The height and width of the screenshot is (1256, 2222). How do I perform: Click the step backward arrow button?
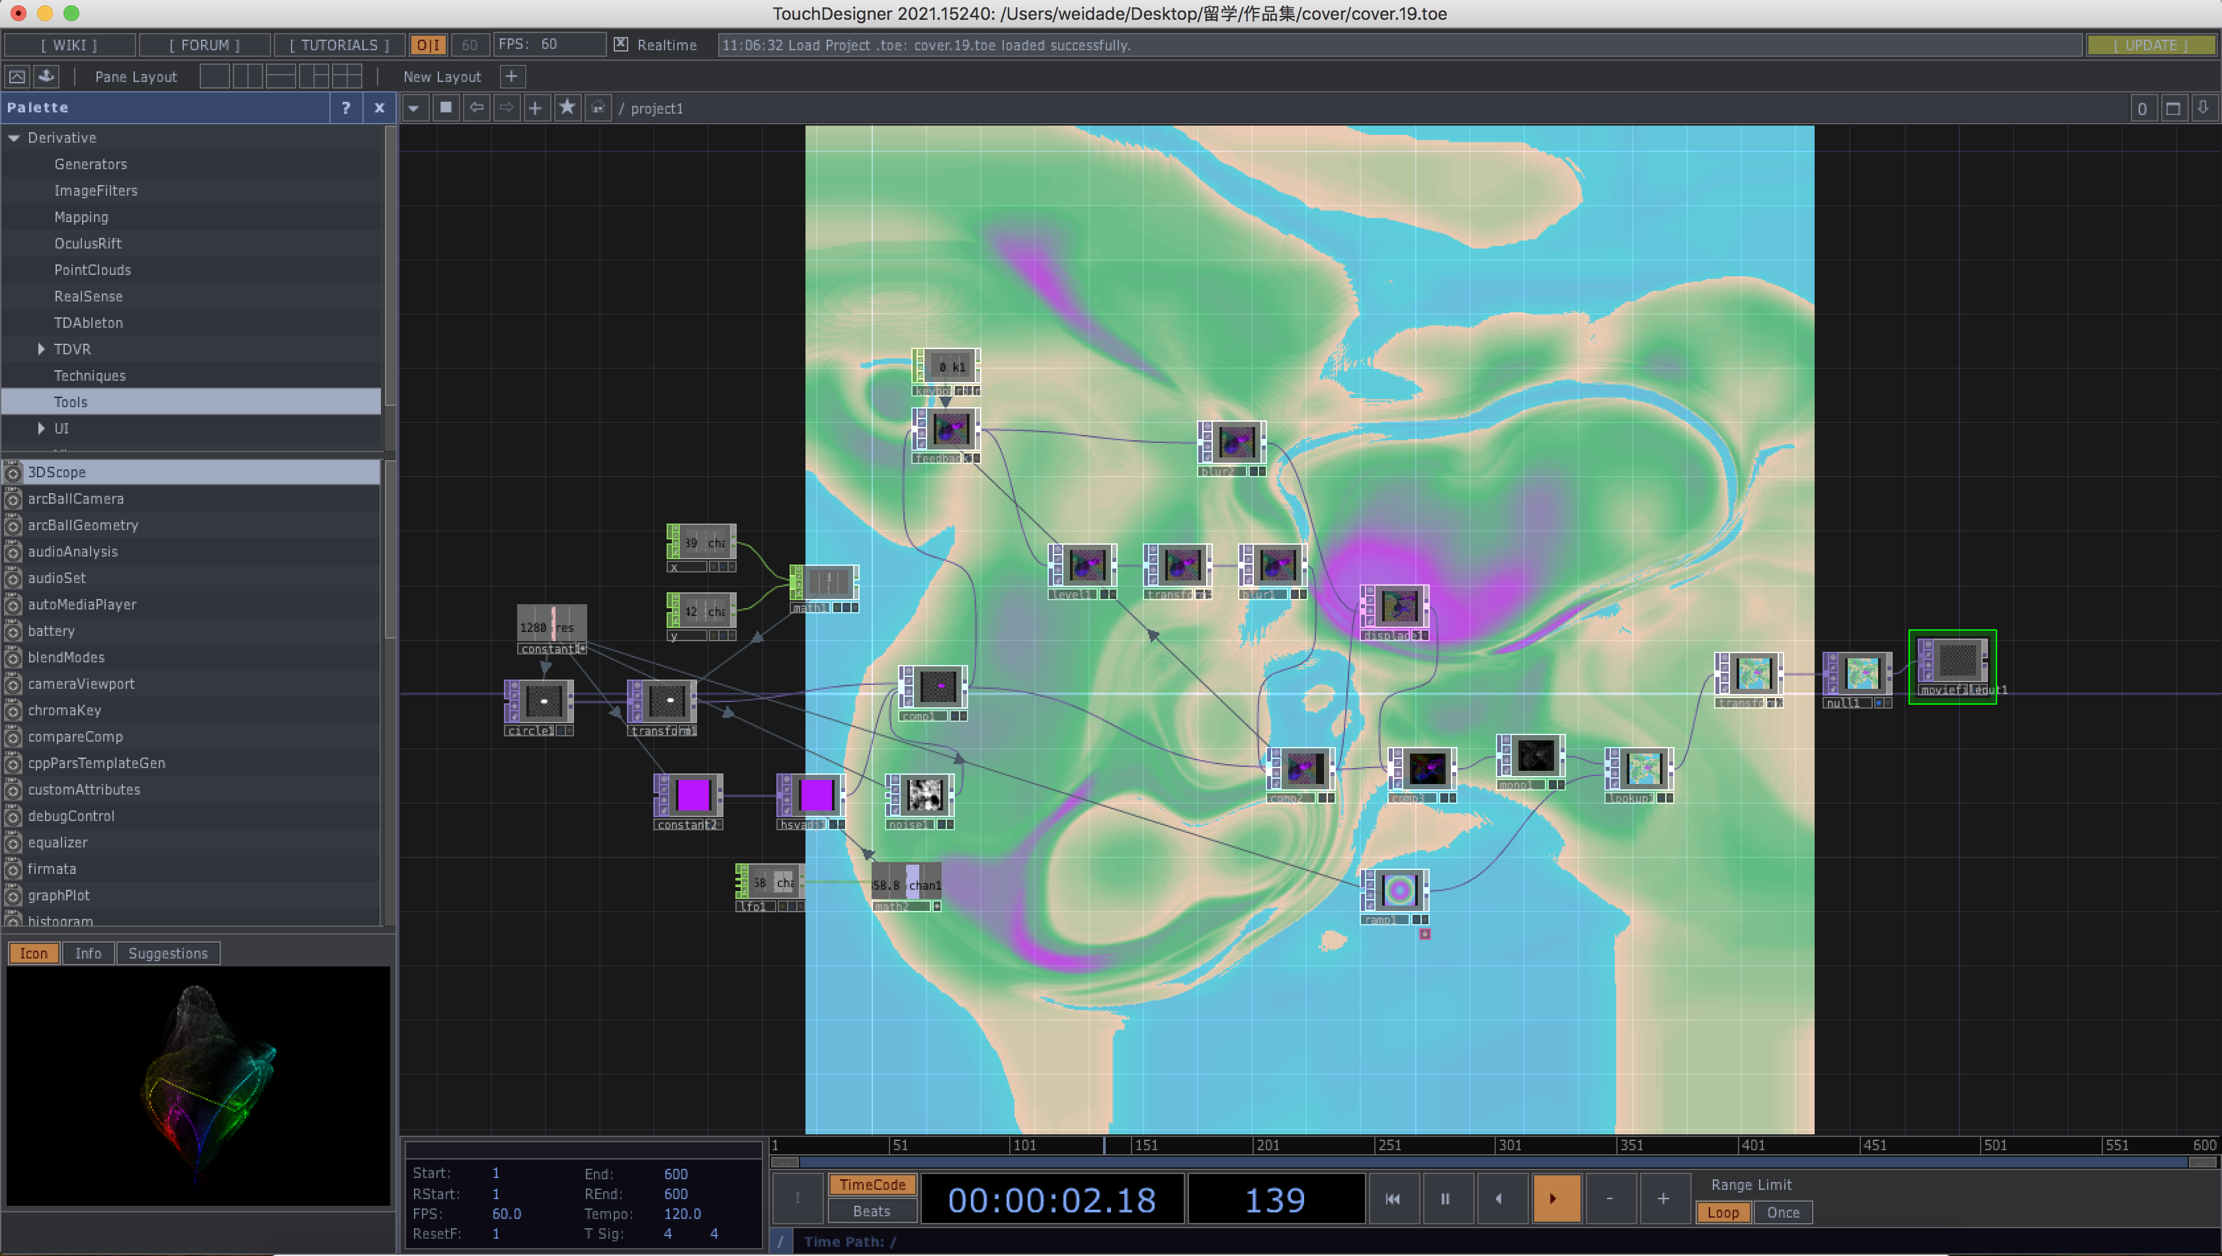coord(1499,1198)
